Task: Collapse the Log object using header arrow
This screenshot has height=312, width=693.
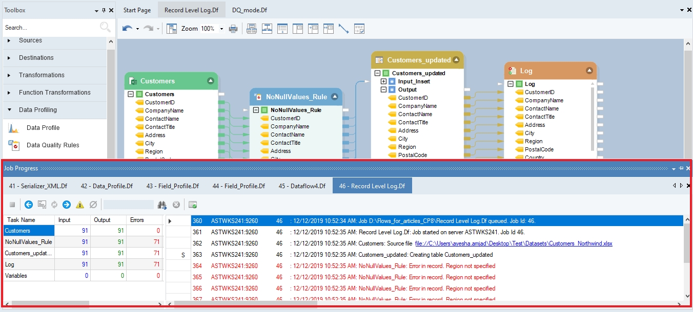Action: click(x=589, y=71)
